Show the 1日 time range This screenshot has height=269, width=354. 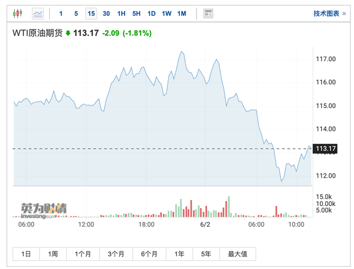coord(26,254)
